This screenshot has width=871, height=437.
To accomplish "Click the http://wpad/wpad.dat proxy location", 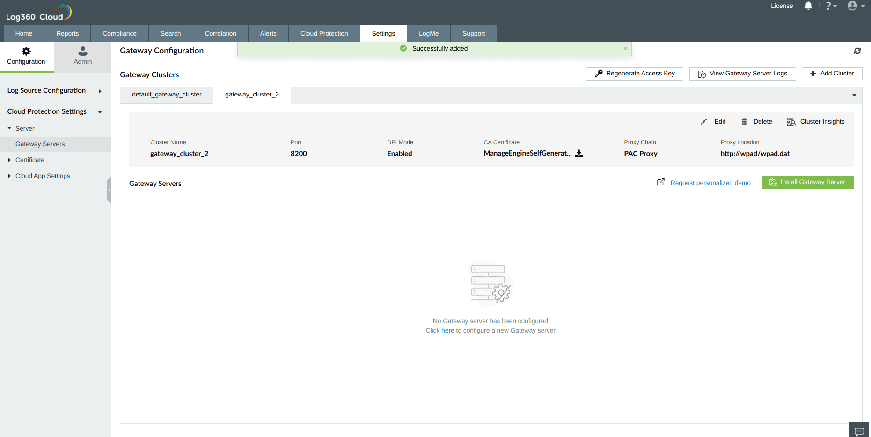I will click(755, 154).
